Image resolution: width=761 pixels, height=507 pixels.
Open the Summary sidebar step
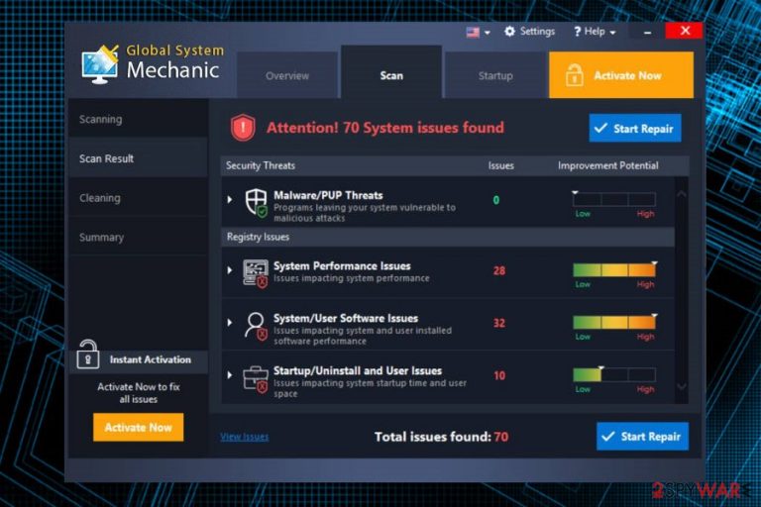tap(139, 237)
